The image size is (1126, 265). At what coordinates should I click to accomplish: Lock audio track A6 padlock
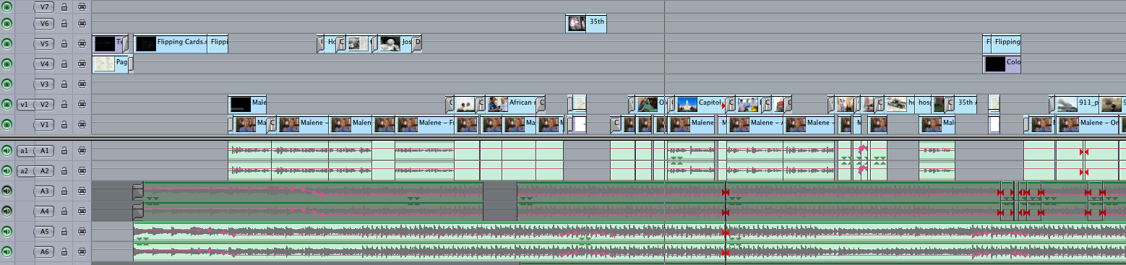coord(64,252)
